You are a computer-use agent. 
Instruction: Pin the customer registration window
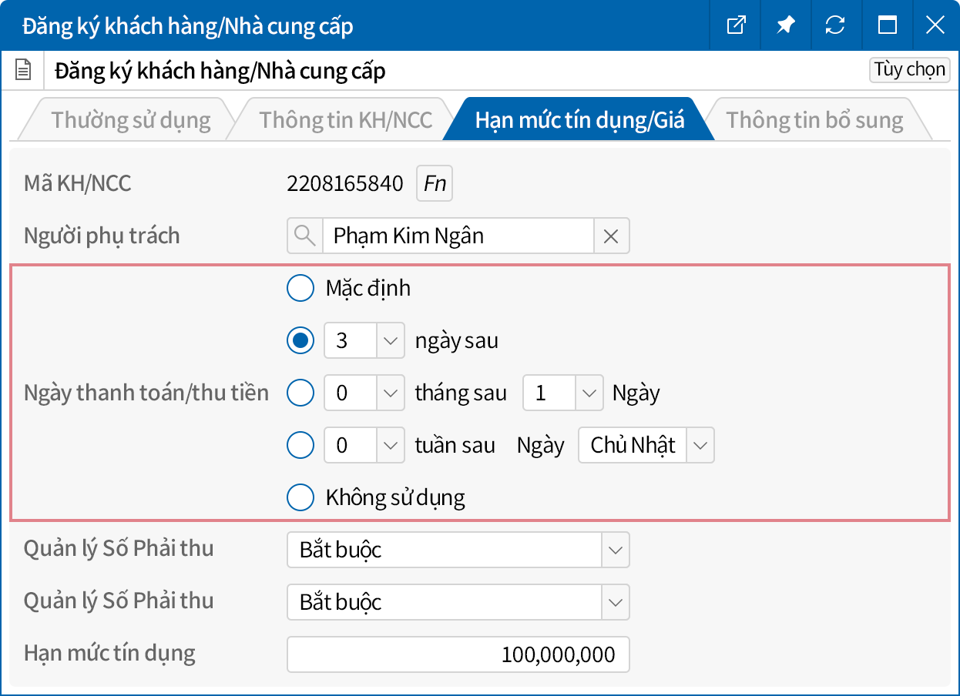(x=785, y=25)
